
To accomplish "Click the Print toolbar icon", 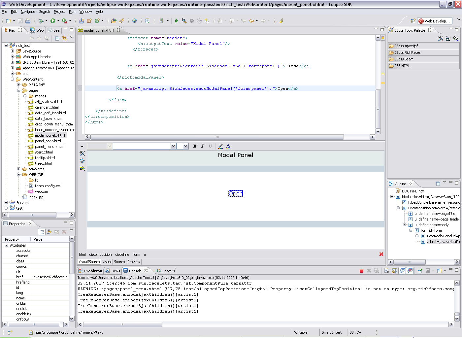I will tap(28, 21).
